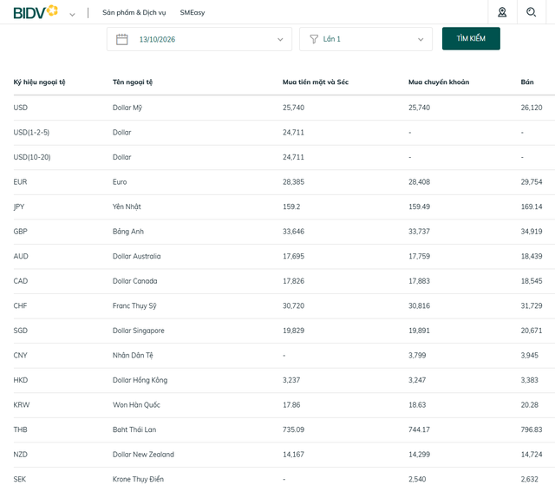
Task: Click the filter funnel icon
Action: [x=314, y=39]
